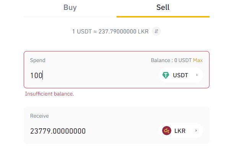Click the red LKR currency logo

(x=167, y=131)
